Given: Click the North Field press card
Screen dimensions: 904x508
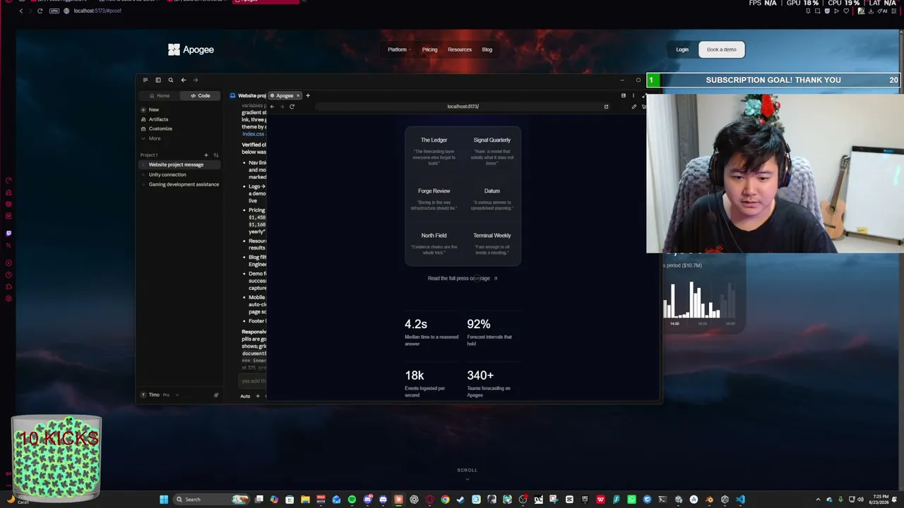Looking at the screenshot, I should click(x=434, y=243).
